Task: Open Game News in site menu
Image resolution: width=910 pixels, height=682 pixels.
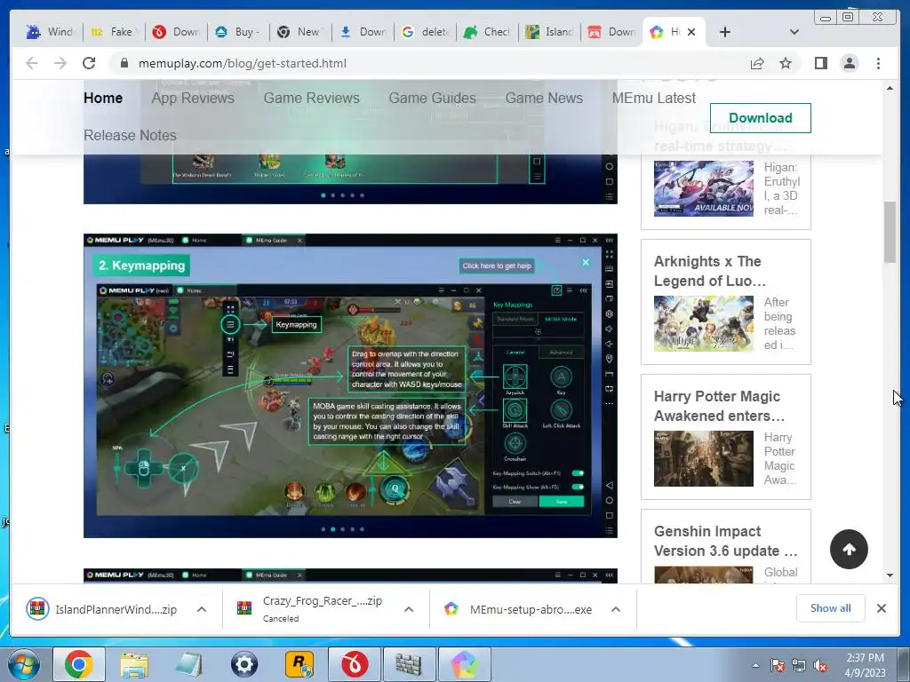Action: 544,98
